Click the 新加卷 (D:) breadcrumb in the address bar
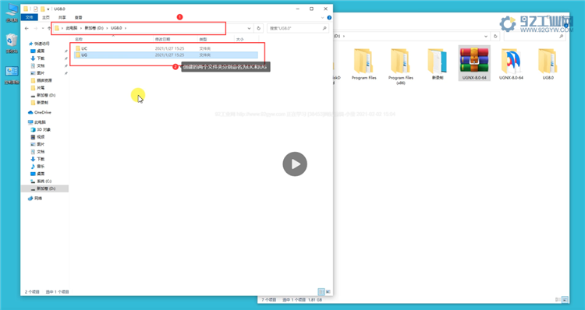 94,28
